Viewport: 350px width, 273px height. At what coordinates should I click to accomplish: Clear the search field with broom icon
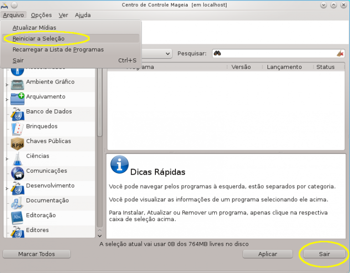coord(340,53)
